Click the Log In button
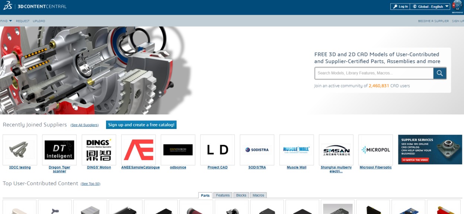Viewport: 464px width, 214px height. click(x=400, y=6)
